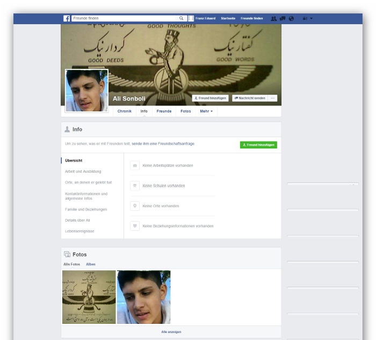376x340 pixels.
Task: Open Details über Ali section
Action: point(77,220)
